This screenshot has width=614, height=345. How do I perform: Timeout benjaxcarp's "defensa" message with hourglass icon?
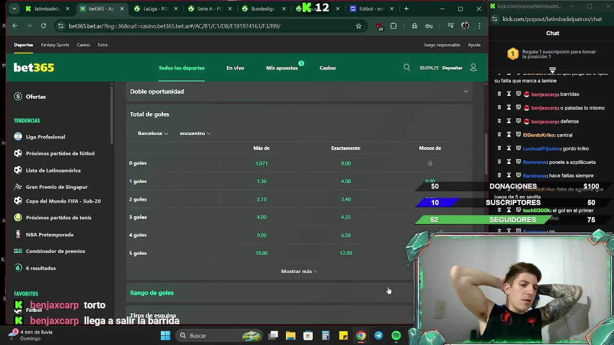[x=509, y=121]
